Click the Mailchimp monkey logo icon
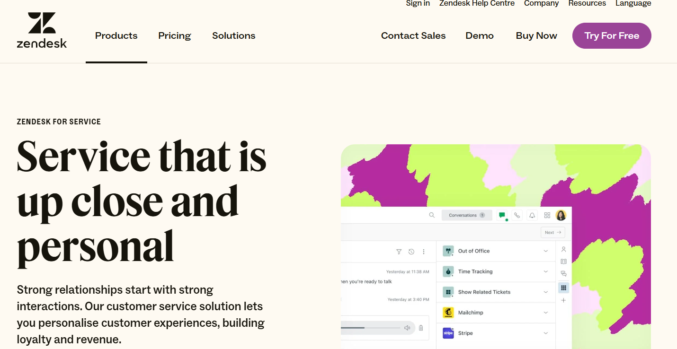Image resolution: width=677 pixels, height=349 pixels. point(448,313)
